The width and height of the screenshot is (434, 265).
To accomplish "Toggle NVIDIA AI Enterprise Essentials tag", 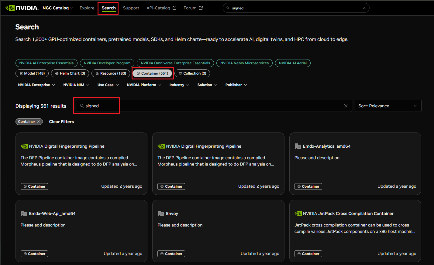I will point(46,63).
